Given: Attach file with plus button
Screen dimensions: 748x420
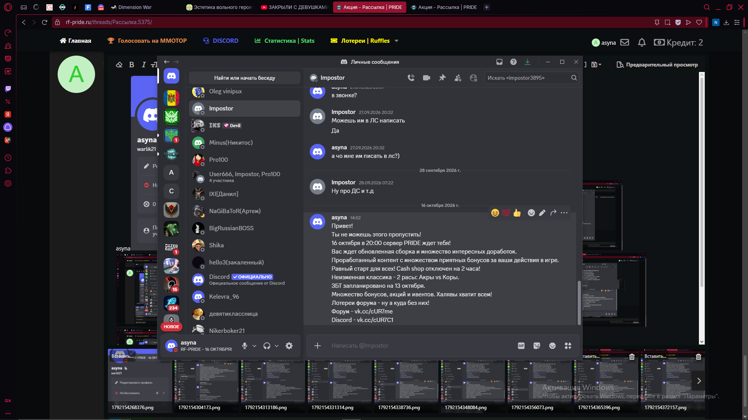Looking at the screenshot, I should pyautogui.click(x=318, y=346).
